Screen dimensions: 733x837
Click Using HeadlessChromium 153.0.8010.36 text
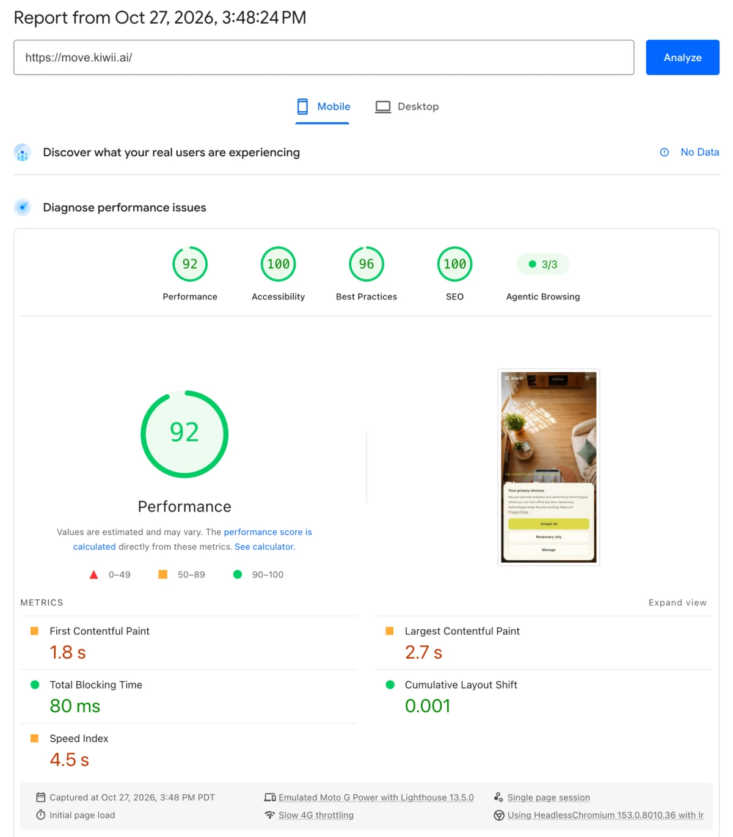point(605,815)
